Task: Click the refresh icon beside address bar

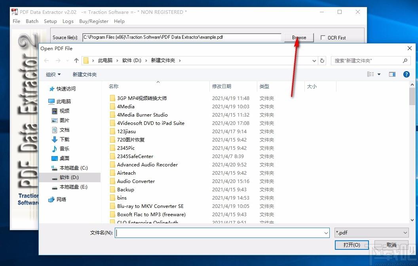Action: point(322,61)
